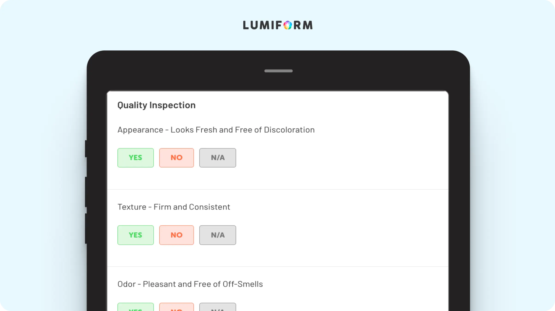
Task: Answer YES for Odor question
Action: click(x=135, y=308)
